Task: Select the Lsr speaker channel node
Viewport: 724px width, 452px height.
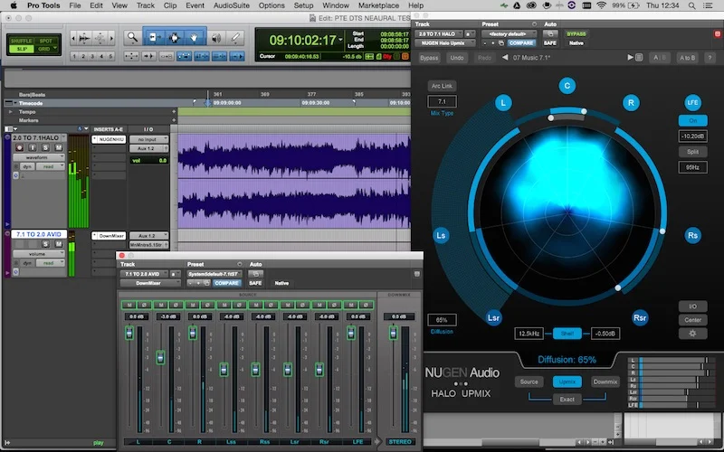Action: point(493,318)
